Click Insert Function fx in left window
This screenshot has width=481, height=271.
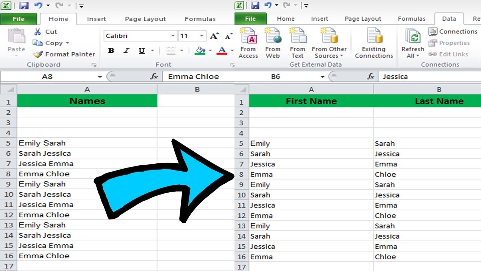click(154, 77)
